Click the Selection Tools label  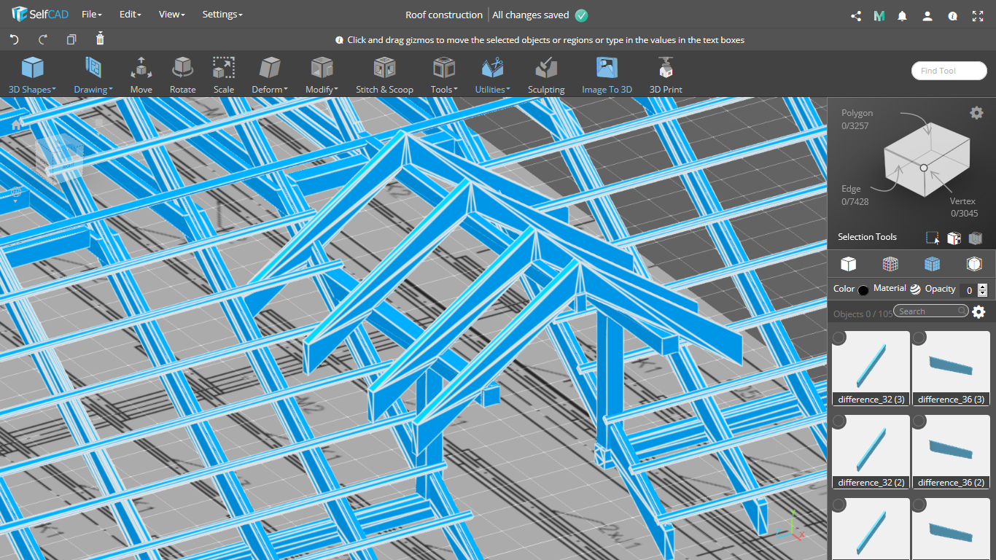[867, 237]
